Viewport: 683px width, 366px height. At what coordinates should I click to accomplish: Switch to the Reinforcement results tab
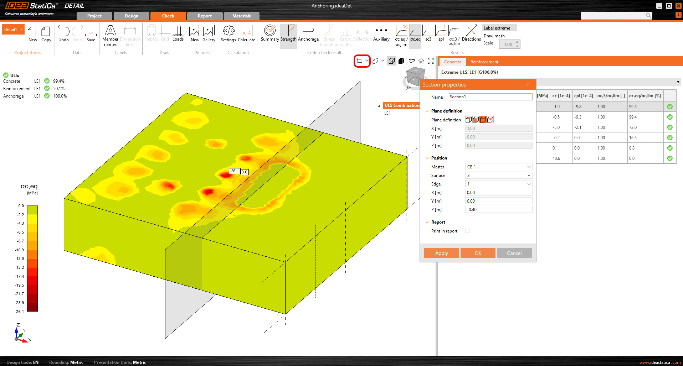click(484, 62)
